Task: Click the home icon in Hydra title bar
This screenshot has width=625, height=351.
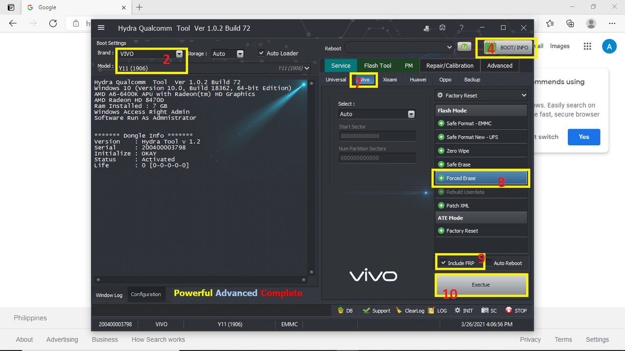Action: [x=442, y=28]
